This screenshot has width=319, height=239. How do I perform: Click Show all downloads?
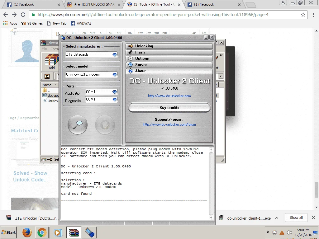pyautogui.click(x=296, y=218)
